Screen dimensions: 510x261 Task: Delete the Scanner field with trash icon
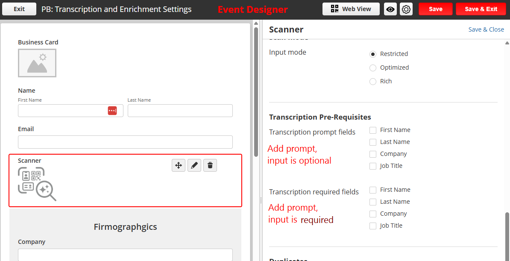[210, 165]
